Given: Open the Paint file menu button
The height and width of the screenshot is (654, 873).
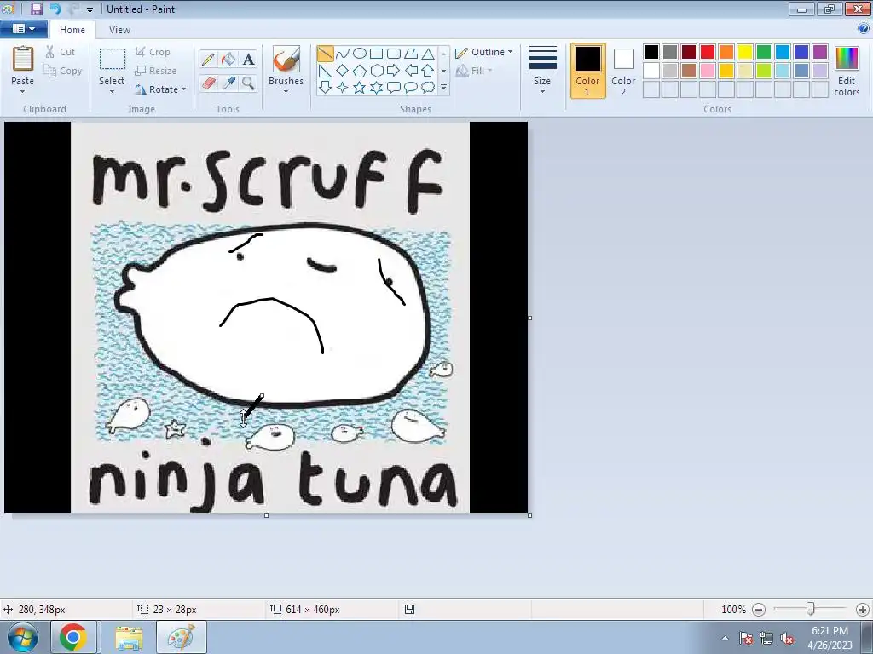Looking at the screenshot, I should pyautogui.click(x=23, y=29).
